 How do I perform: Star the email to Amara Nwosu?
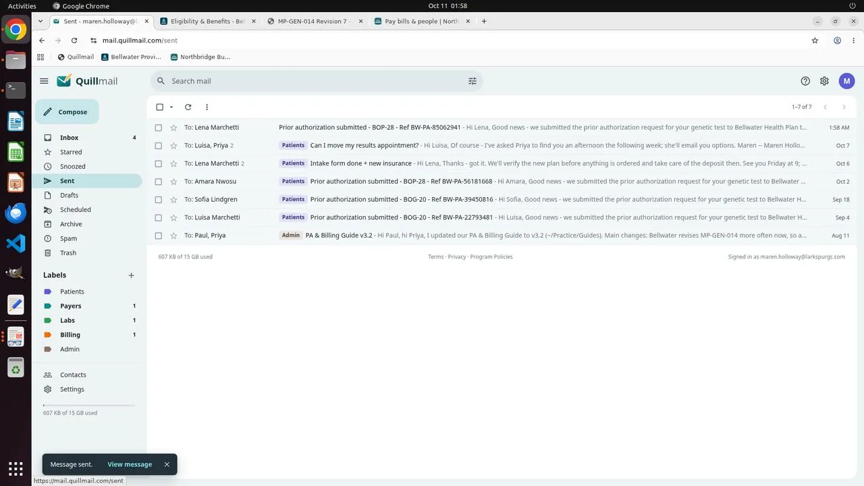pyautogui.click(x=173, y=182)
